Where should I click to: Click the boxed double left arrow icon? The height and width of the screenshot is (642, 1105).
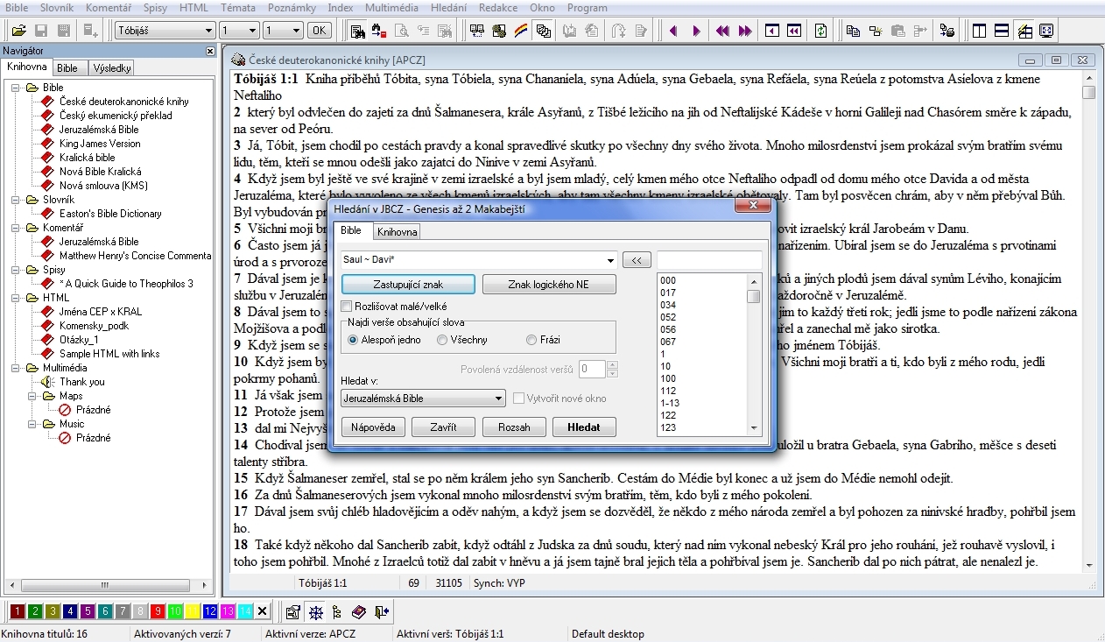coord(793,31)
